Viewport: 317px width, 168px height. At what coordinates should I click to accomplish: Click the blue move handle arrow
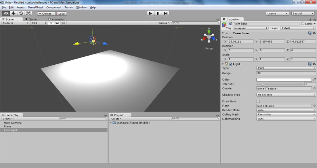point(105,43)
